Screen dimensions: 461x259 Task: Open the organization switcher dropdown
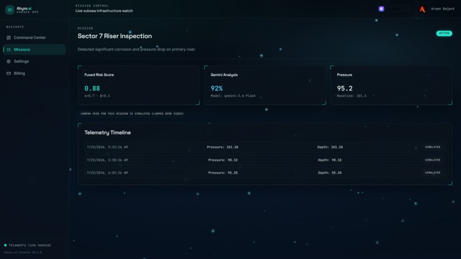coord(394,9)
